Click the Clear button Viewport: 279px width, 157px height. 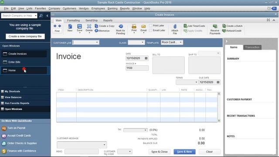point(209,152)
